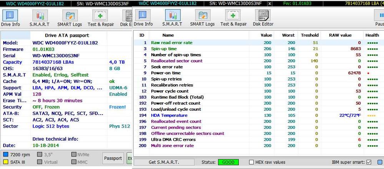
Task: Click the Passport button
Action: pos(113,159)
